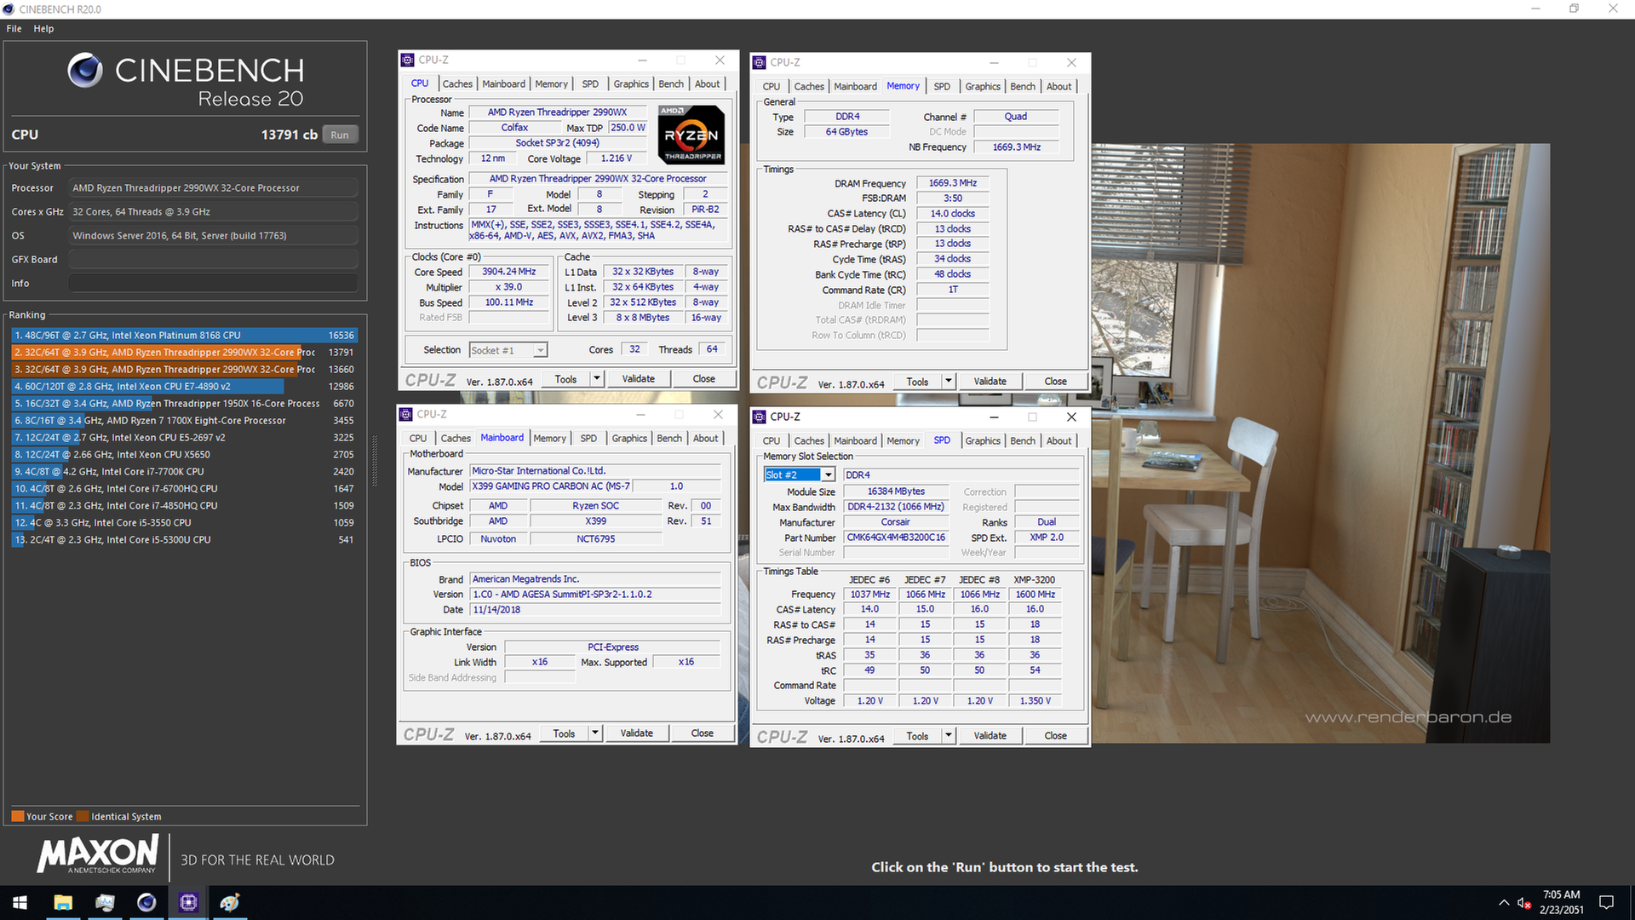Close the SPD CPU-Z window
The height and width of the screenshot is (920, 1635).
pyautogui.click(x=1071, y=417)
